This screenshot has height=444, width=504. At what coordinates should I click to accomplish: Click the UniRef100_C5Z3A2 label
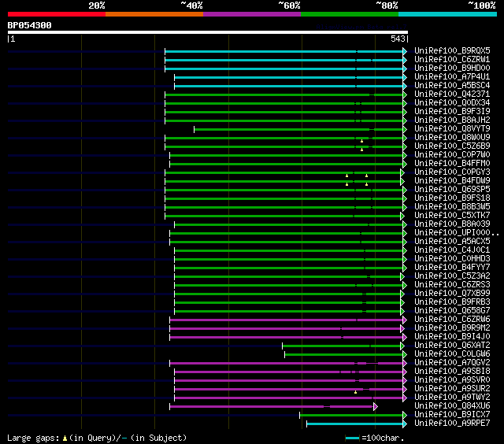pos(452,276)
